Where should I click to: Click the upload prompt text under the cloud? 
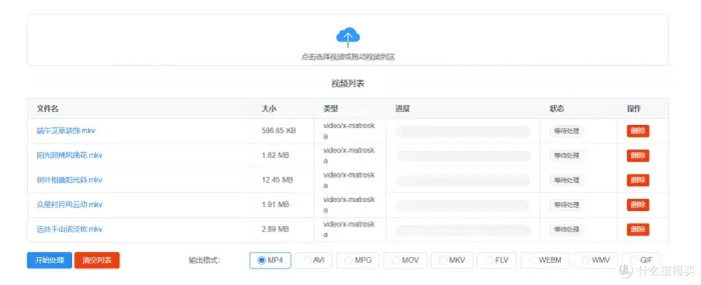[x=349, y=57]
